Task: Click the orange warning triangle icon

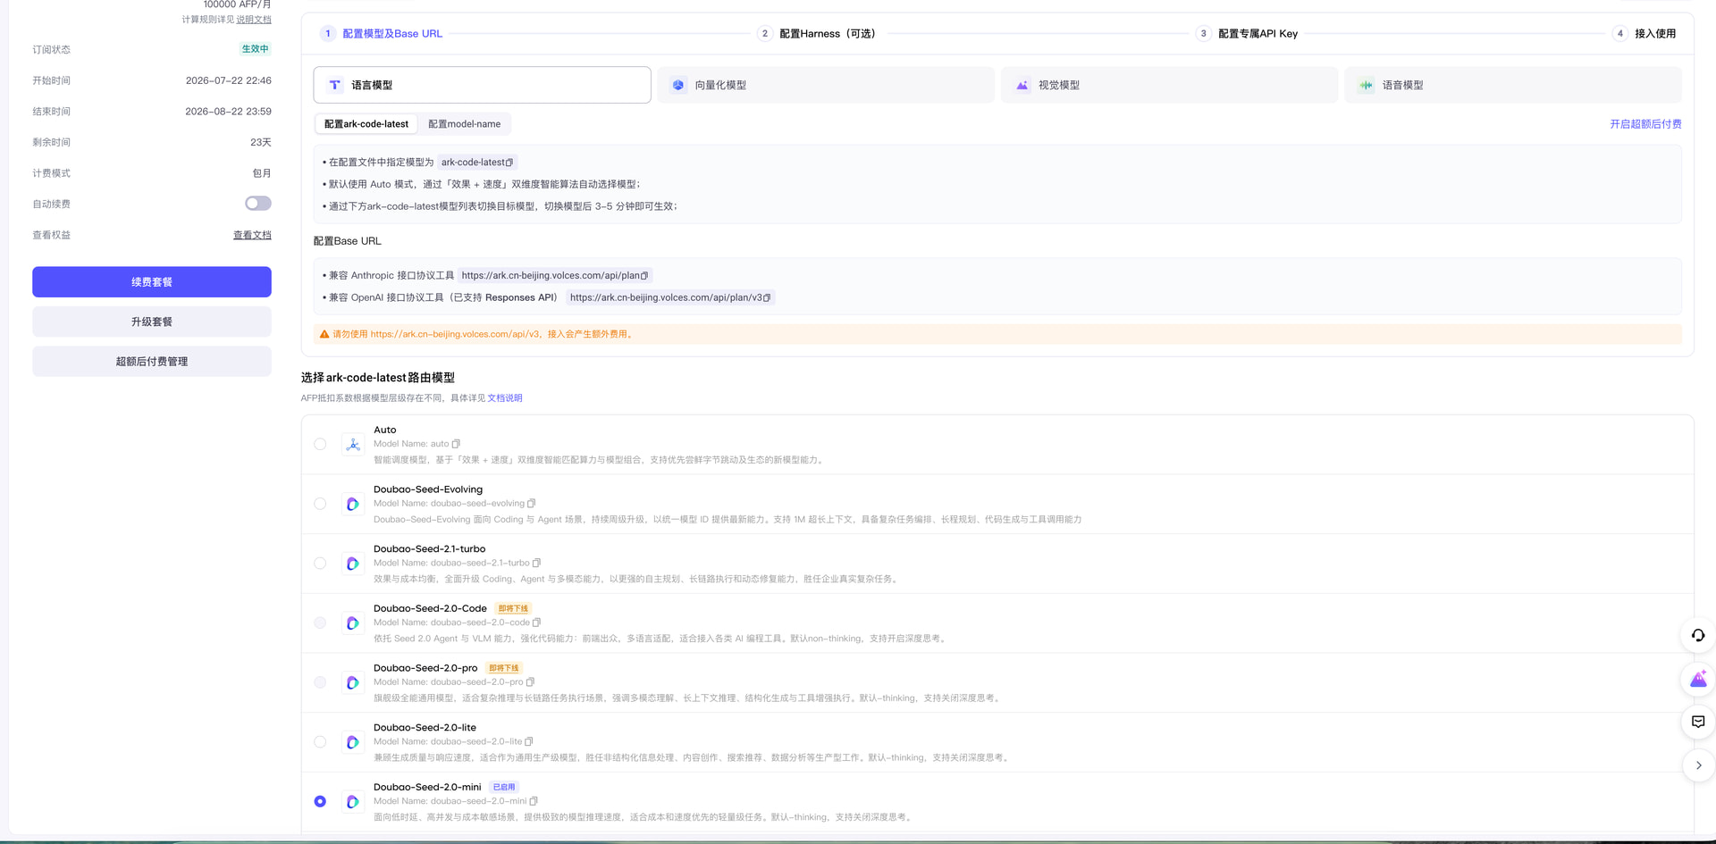Action: pos(324,334)
